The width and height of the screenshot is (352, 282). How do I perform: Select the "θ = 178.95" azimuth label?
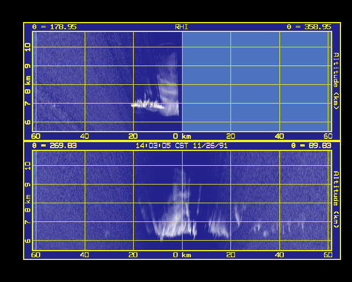click(x=54, y=27)
